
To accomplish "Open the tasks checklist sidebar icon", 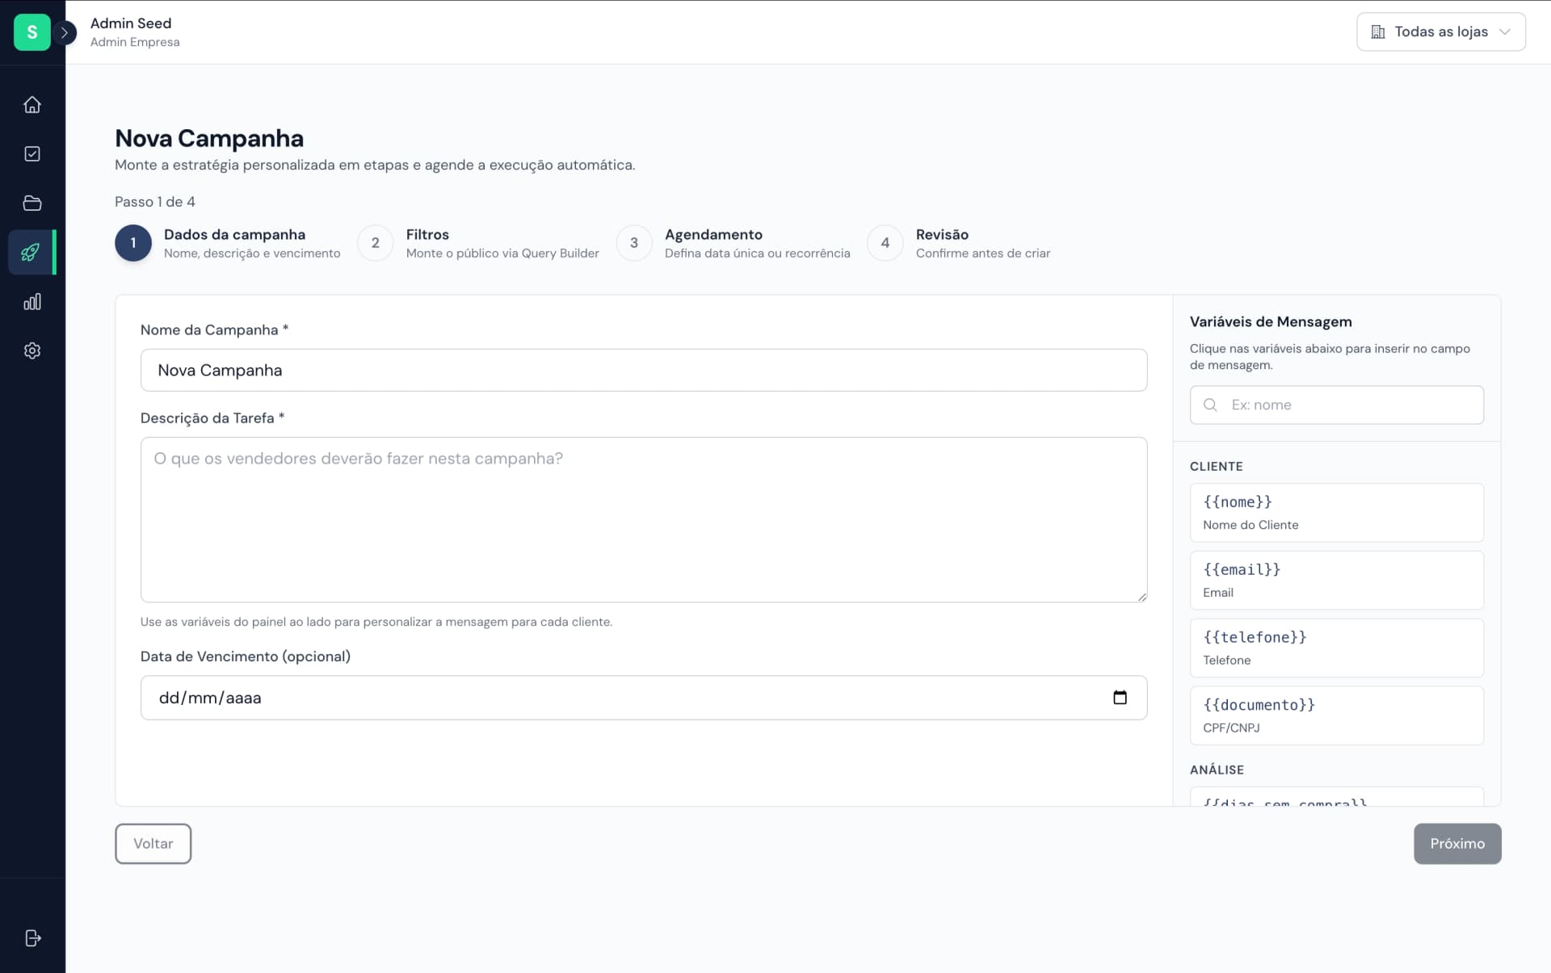I will (x=32, y=154).
